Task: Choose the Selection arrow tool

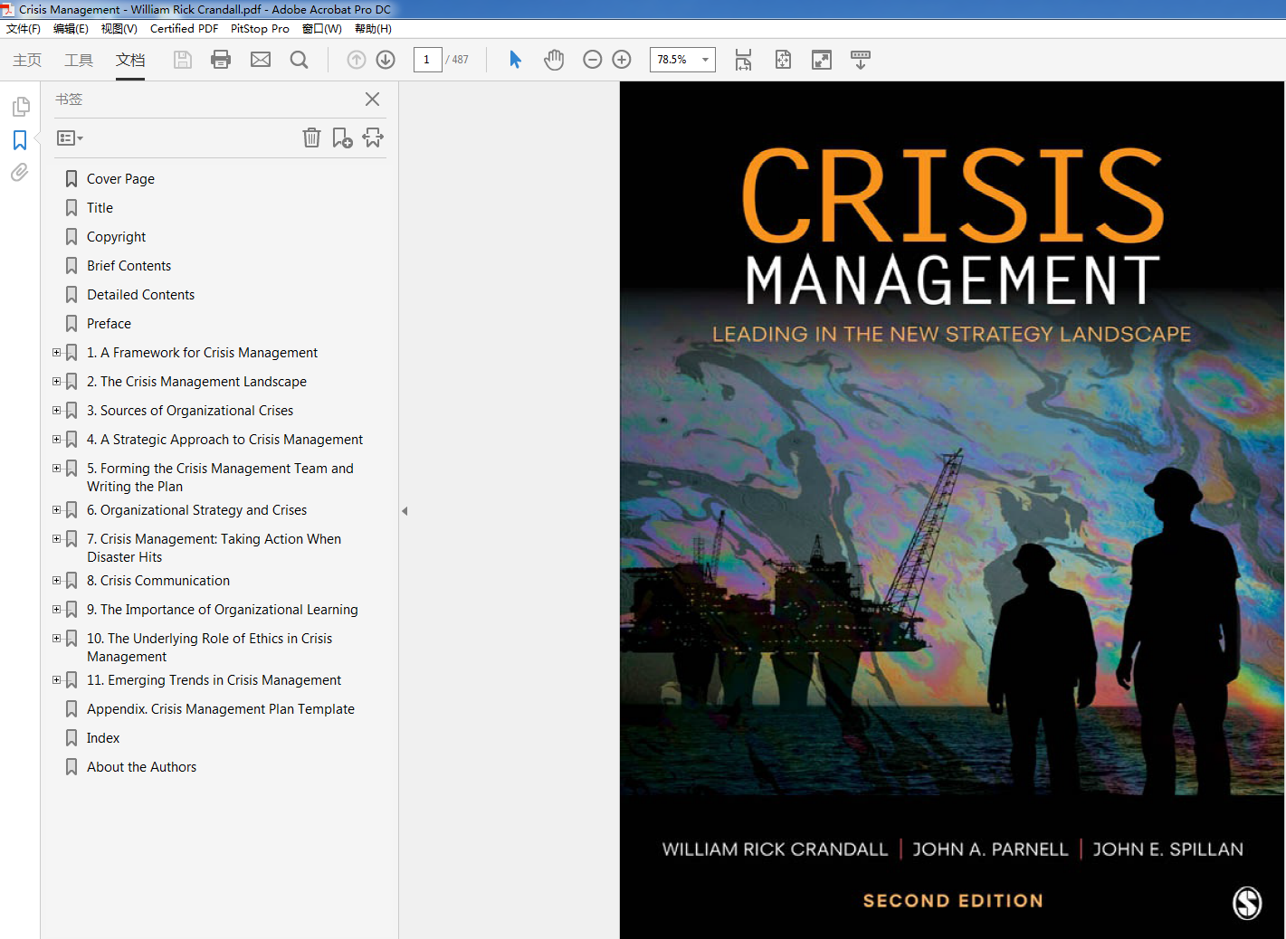Action: tap(515, 60)
